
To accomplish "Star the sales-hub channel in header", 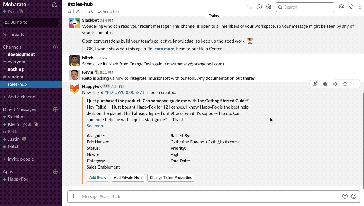I will coord(69,11).
